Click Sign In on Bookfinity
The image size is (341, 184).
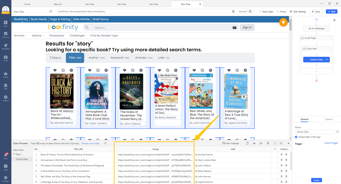[x=247, y=27]
